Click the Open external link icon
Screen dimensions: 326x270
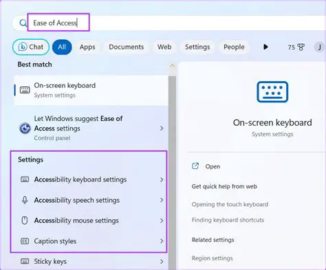tap(195, 166)
